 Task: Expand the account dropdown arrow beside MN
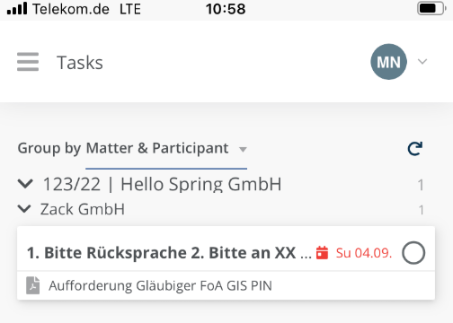pos(422,62)
